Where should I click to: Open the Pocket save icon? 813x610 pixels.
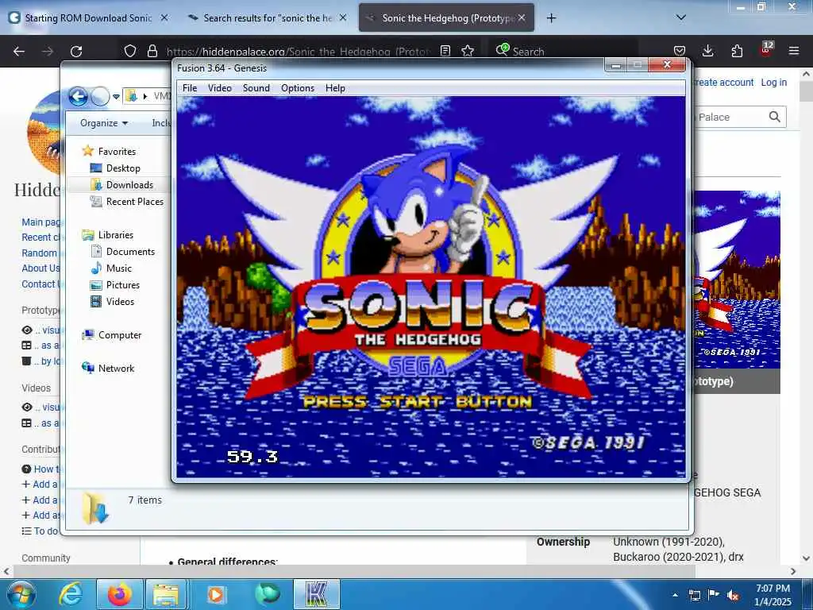pyautogui.click(x=680, y=51)
